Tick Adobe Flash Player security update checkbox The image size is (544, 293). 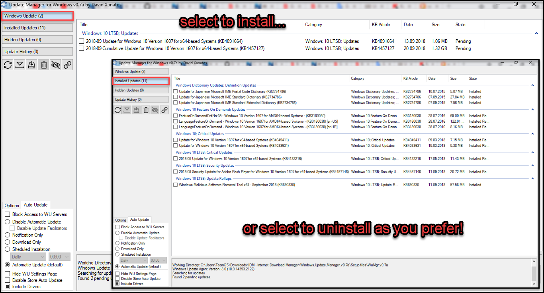(x=176, y=172)
